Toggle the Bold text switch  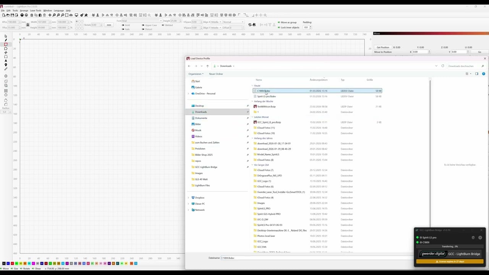coord(123,25)
